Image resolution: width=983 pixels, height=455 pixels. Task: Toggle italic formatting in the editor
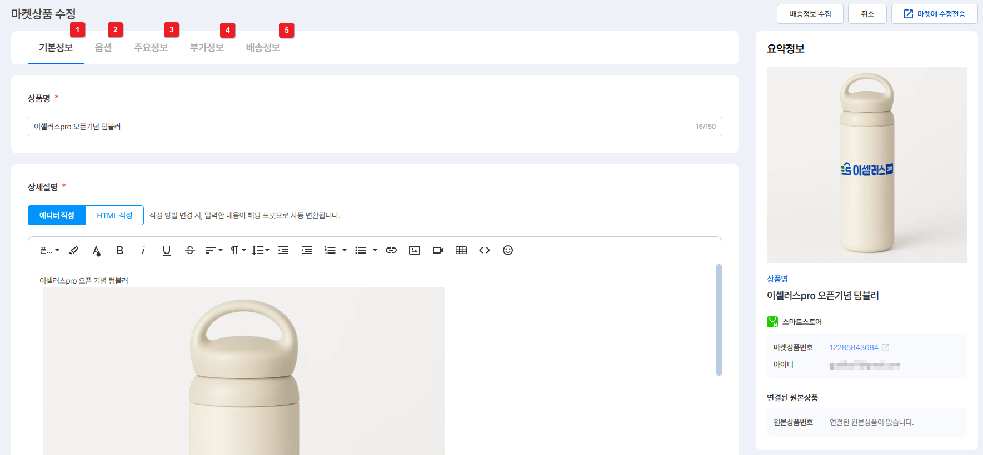pos(143,250)
